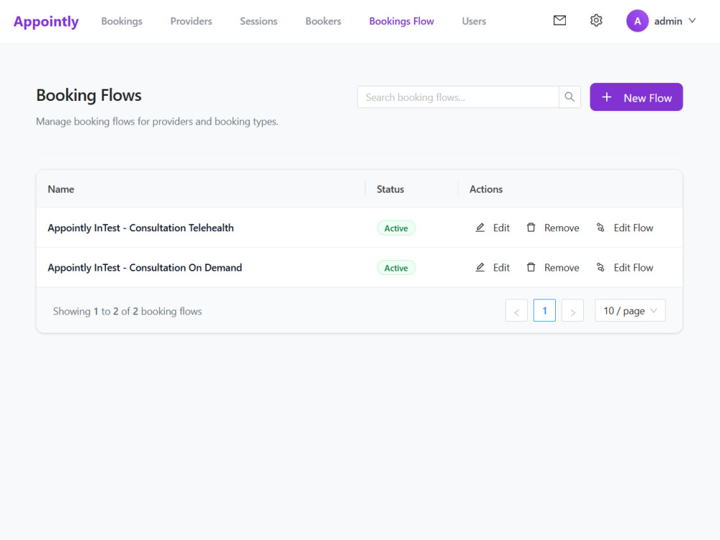Expand the admin user menu chevron

pos(693,21)
